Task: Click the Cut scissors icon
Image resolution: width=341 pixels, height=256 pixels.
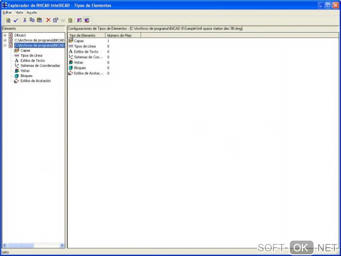Action: coord(25,20)
